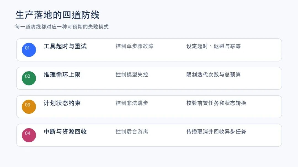Click the green 02 circle badge
This screenshot has width=298, height=167.
point(29,78)
